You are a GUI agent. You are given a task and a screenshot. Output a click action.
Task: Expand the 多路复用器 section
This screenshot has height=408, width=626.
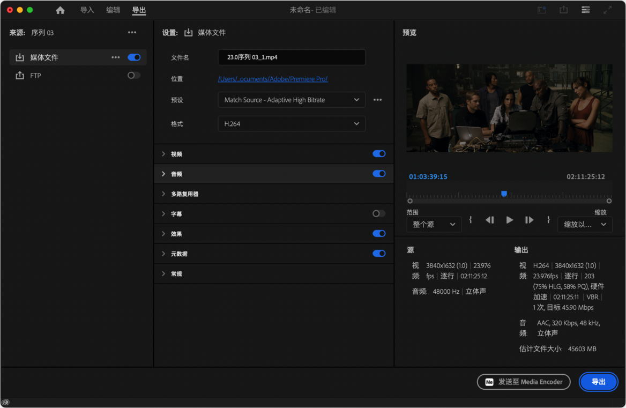pos(163,194)
